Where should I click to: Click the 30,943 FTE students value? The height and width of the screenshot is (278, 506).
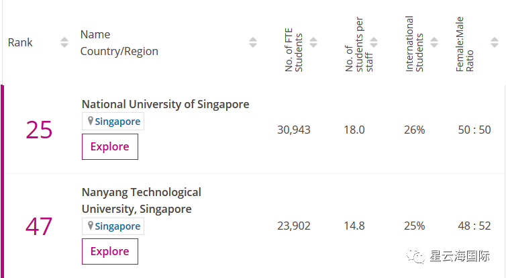294,130
